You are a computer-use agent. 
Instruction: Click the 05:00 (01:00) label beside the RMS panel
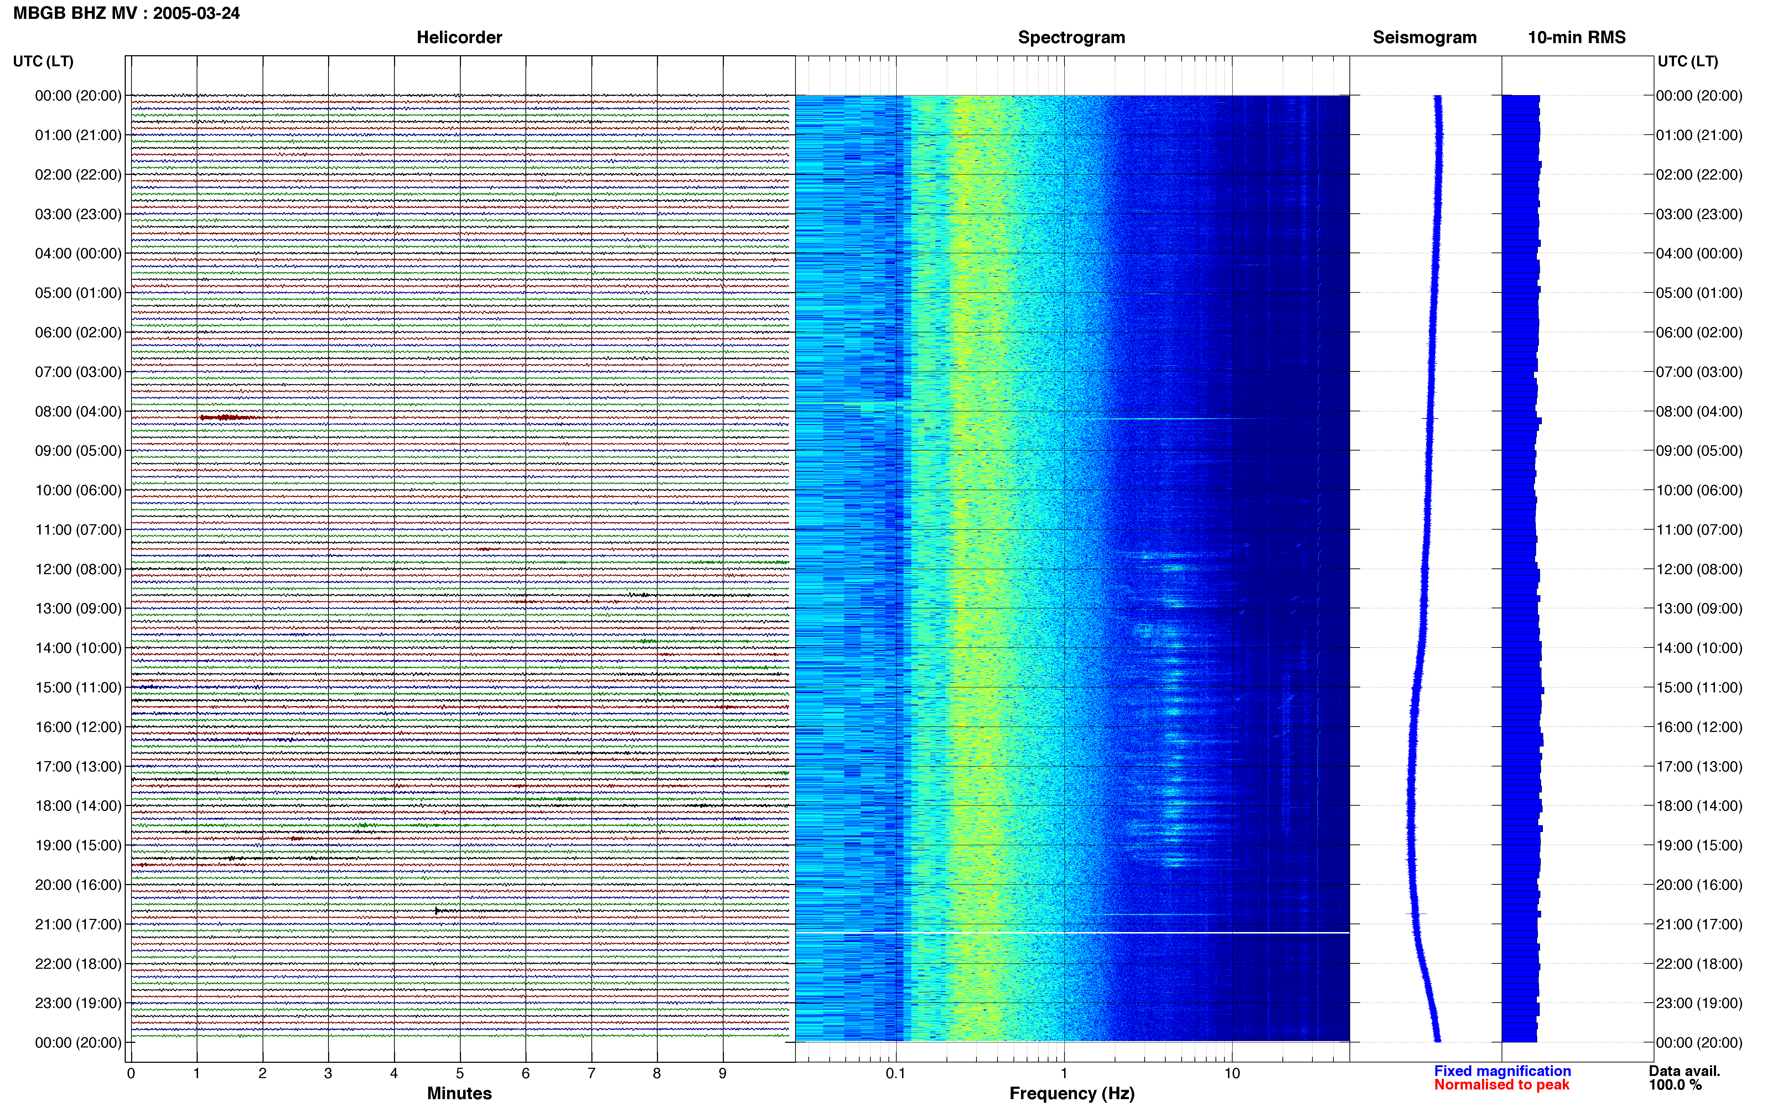(x=1699, y=293)
